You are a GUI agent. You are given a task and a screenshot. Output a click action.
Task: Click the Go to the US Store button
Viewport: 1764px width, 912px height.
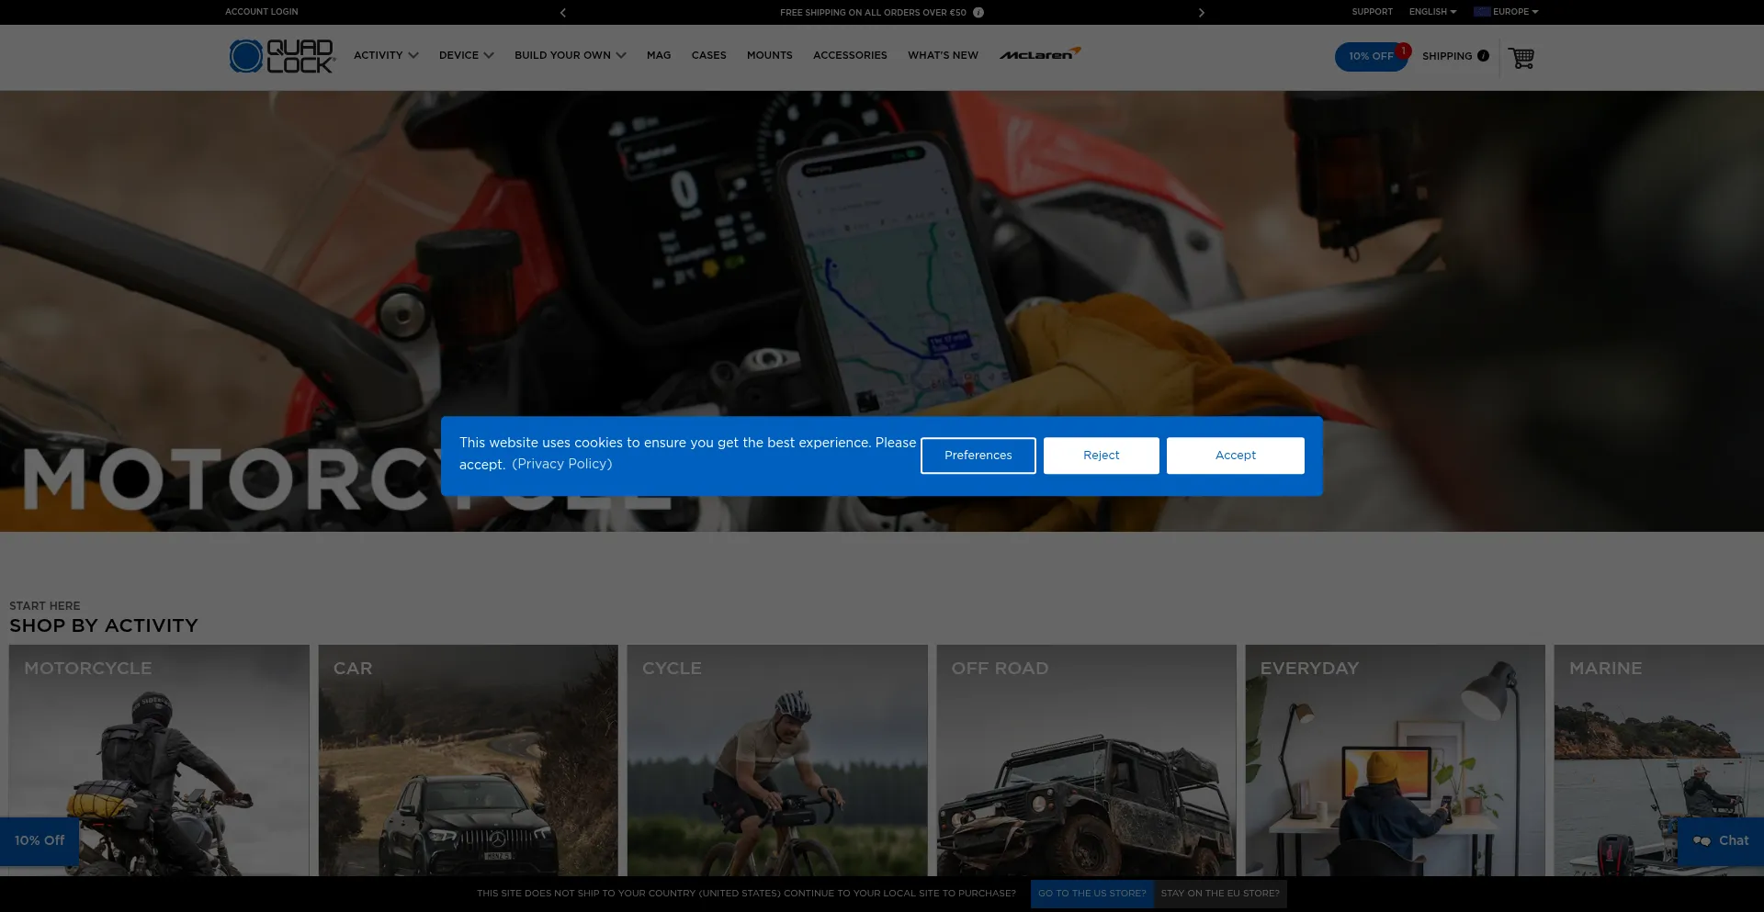point(1091,894)
